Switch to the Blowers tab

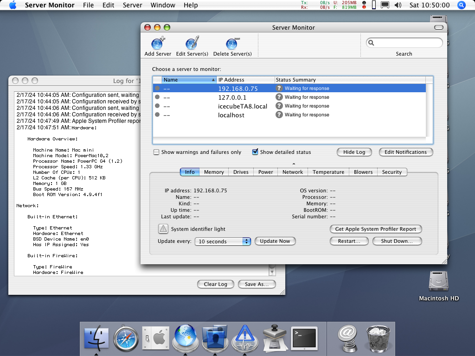363,172
